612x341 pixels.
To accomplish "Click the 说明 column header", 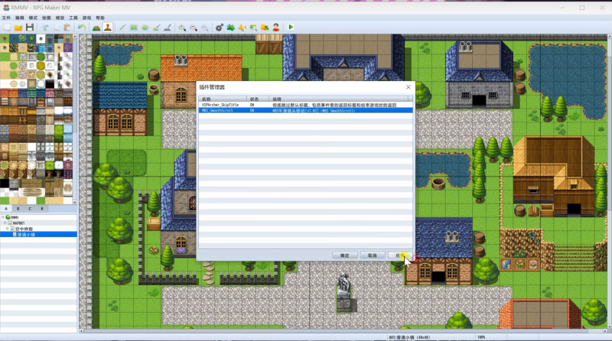I will tap(340, 99).
